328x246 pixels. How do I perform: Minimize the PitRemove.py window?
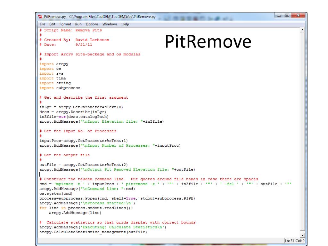coord(279,15)
